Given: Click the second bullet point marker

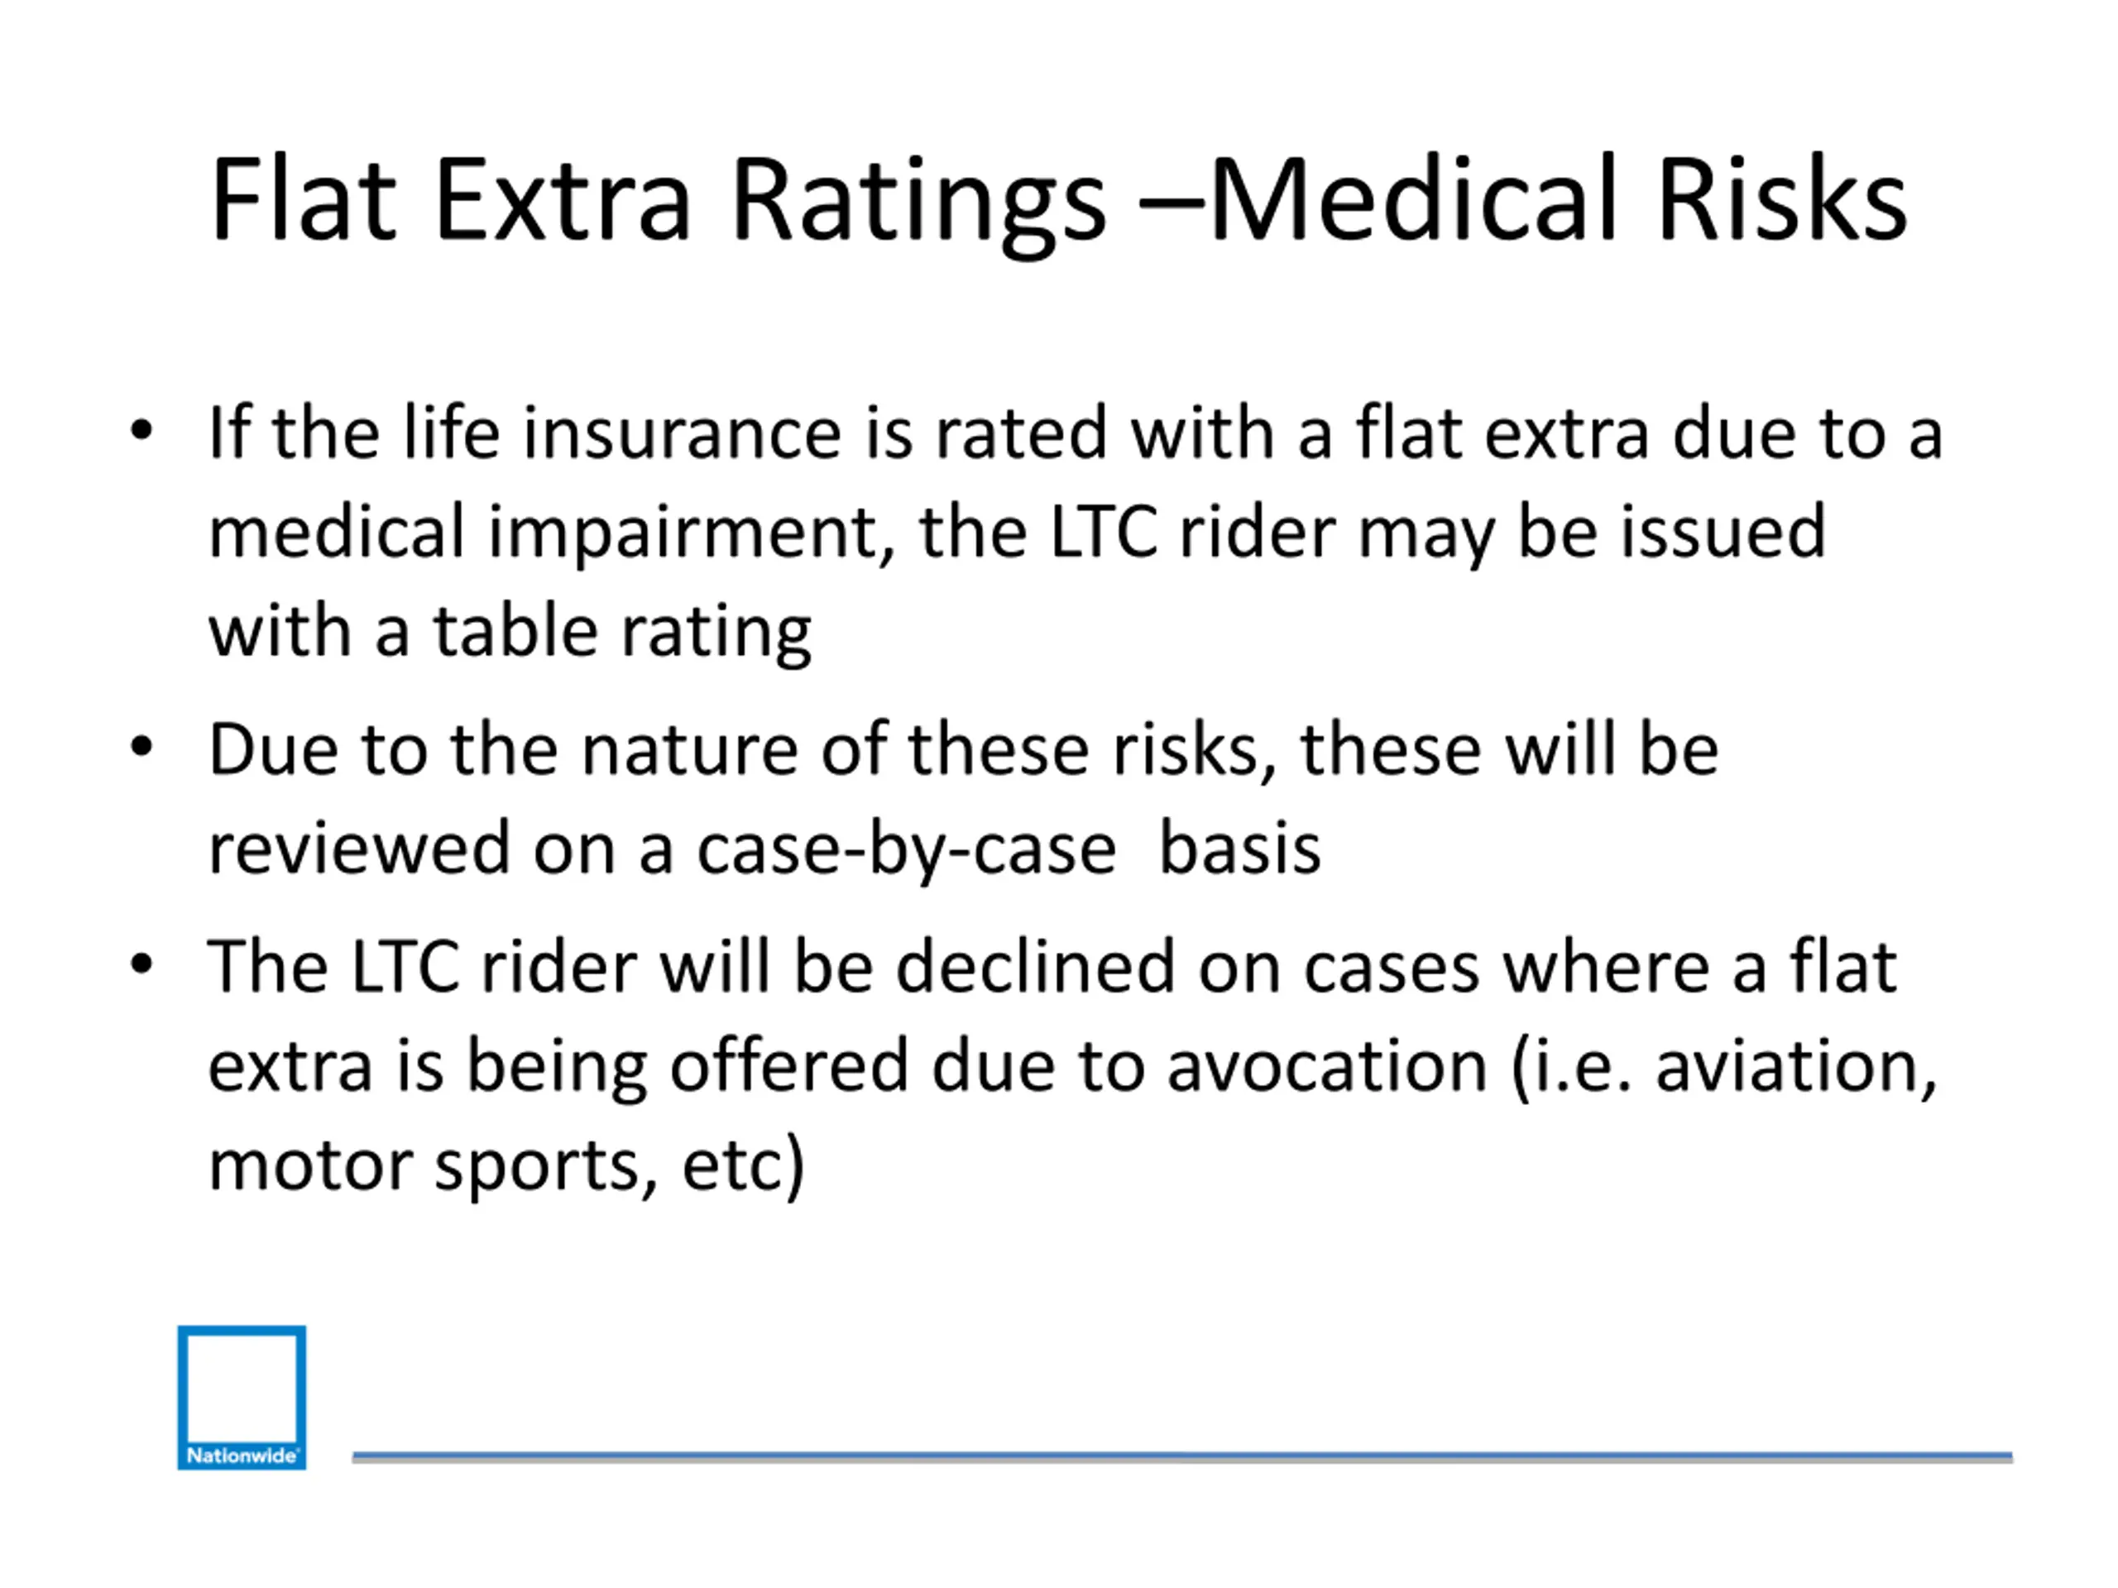Looking at the screenshot, I should (141, 747).
